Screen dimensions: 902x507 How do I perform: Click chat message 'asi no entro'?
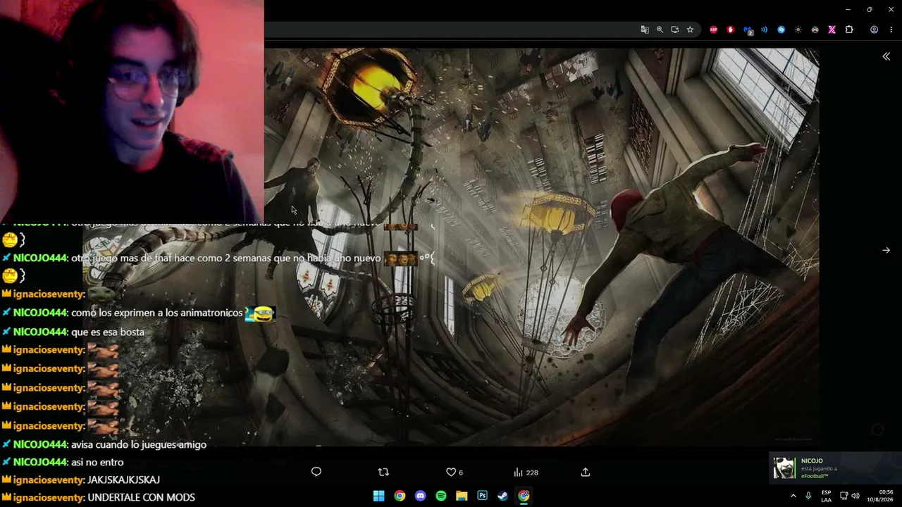tap(97, 462)
